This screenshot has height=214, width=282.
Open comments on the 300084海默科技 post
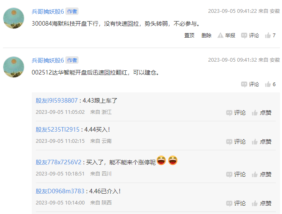(x=250, y=36)
